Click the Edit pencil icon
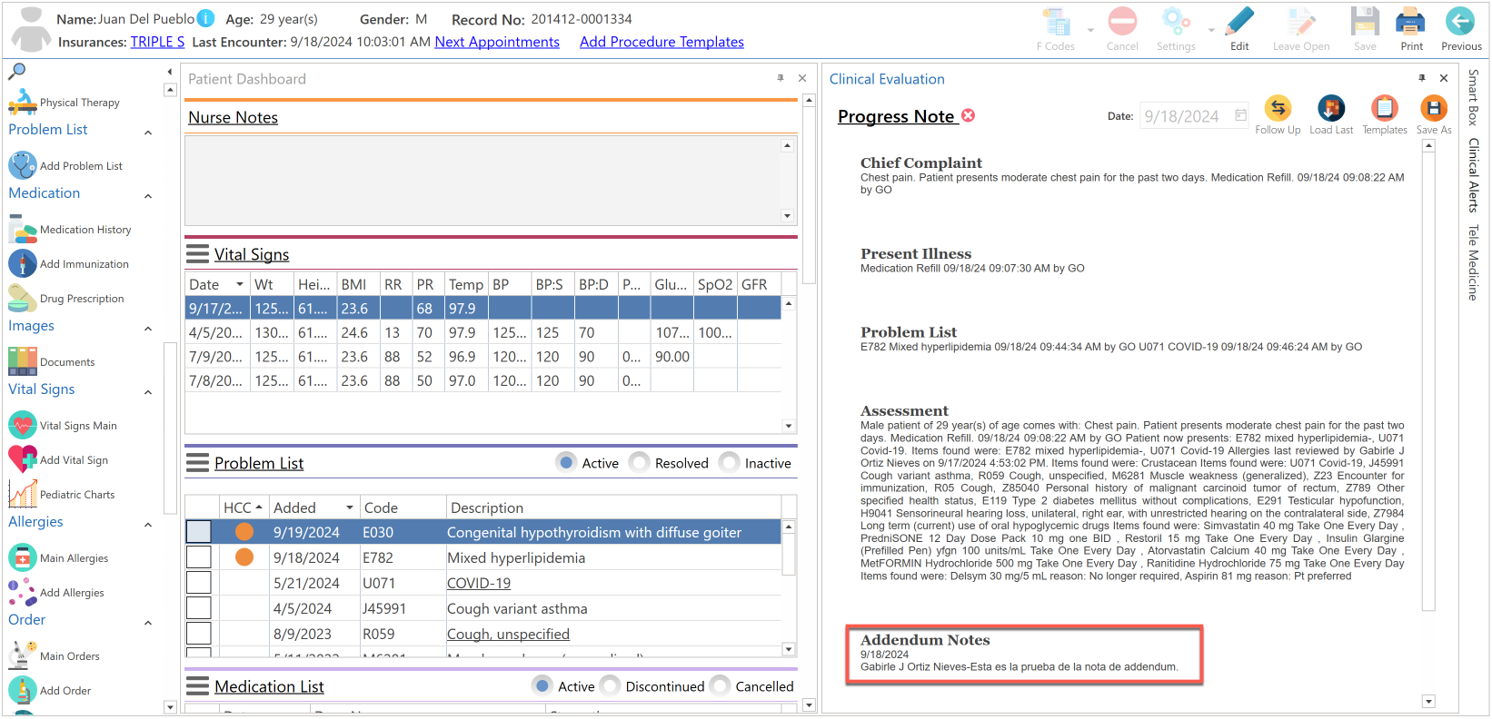 (x=1239, y=21)
